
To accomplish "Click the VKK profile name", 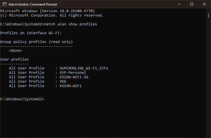I will point(63,81).
